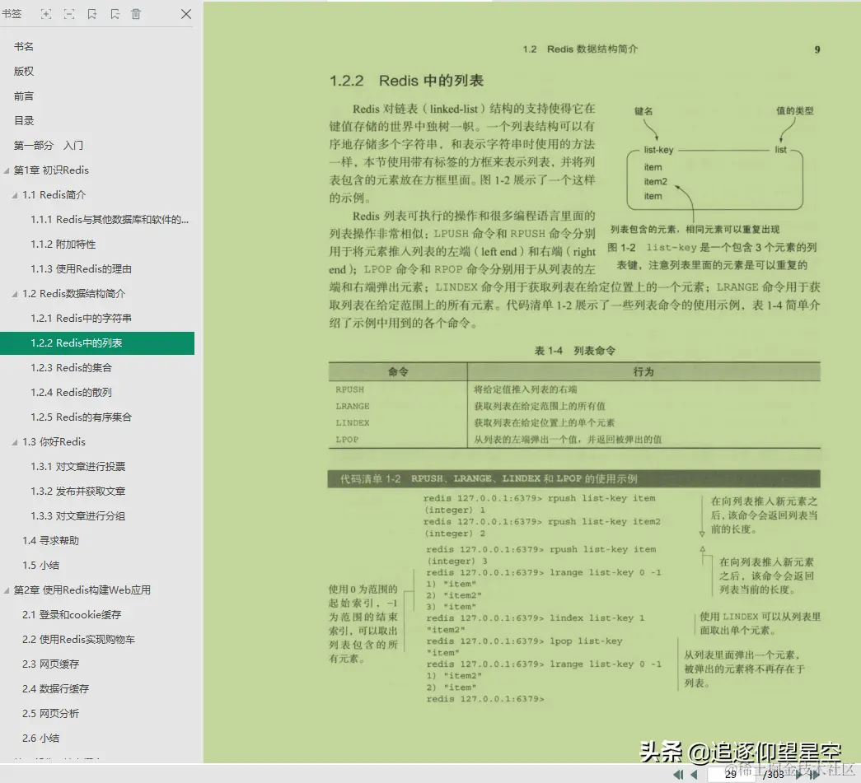This screenshot has width=861, height=783.
Task: Click the 命令 column header in table
Action: 398,372
